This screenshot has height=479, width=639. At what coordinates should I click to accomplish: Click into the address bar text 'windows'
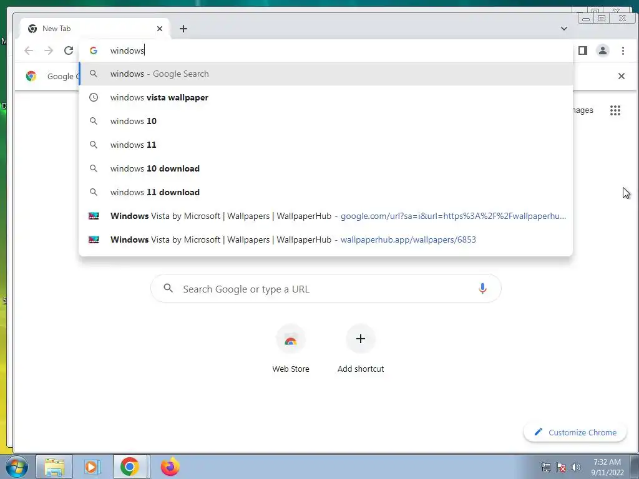tap(127, 51)
